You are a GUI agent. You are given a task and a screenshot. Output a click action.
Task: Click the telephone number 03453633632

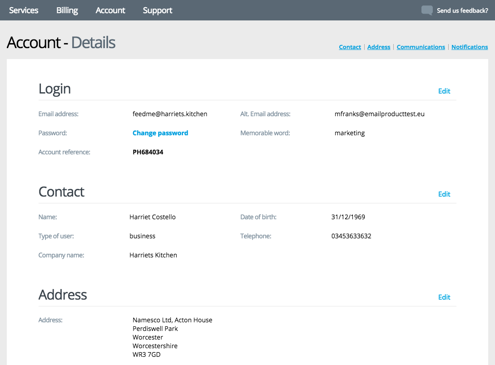click(x=351, y=236)
